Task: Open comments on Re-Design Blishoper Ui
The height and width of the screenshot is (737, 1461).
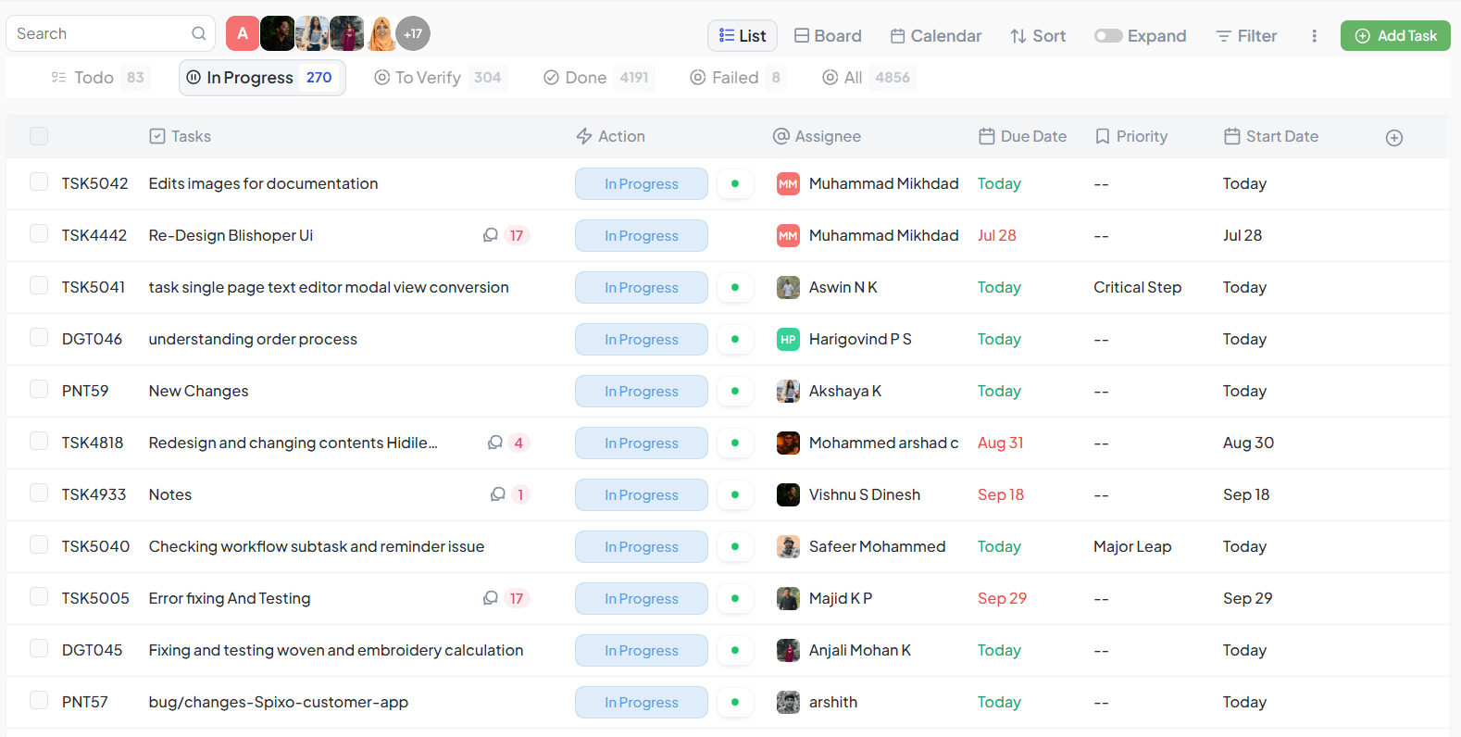Action: pos(492,235)
